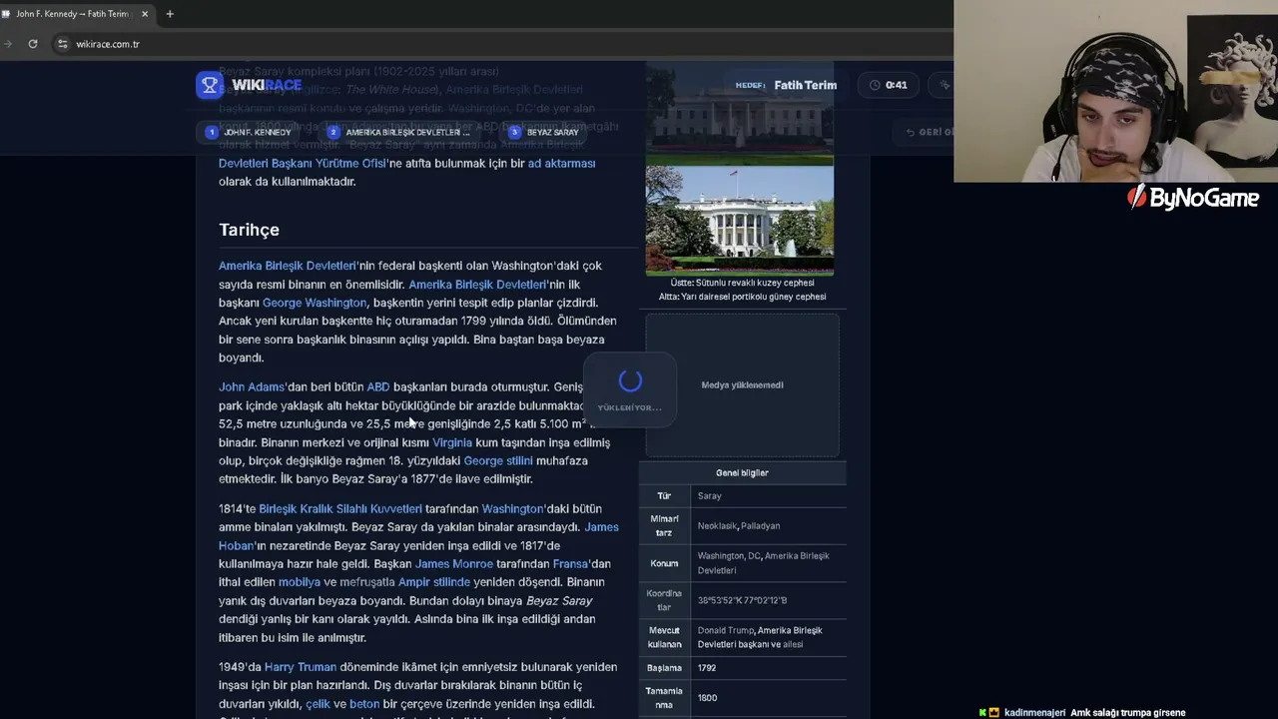Open the çelik link
The image size is (1278, 719).
[x=318, y=704]
